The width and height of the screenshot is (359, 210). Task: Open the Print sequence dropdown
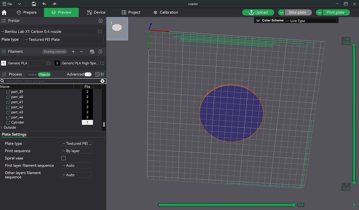tap(76, 151)
